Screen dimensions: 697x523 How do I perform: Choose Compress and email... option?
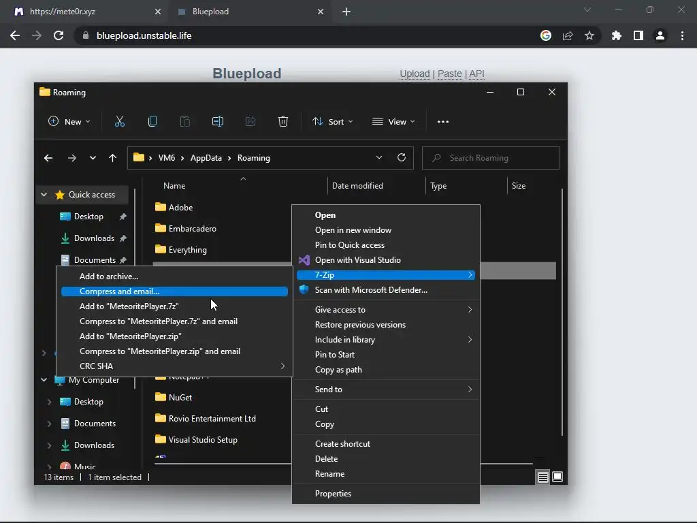[174, 291]
